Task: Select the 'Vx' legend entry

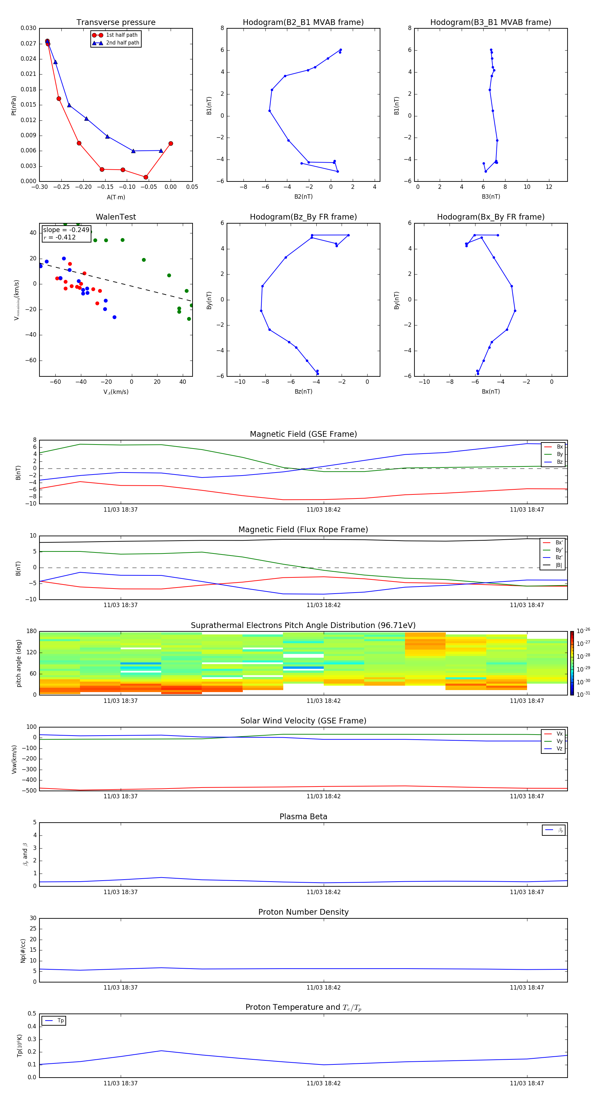Action: (x=553, y=734)
